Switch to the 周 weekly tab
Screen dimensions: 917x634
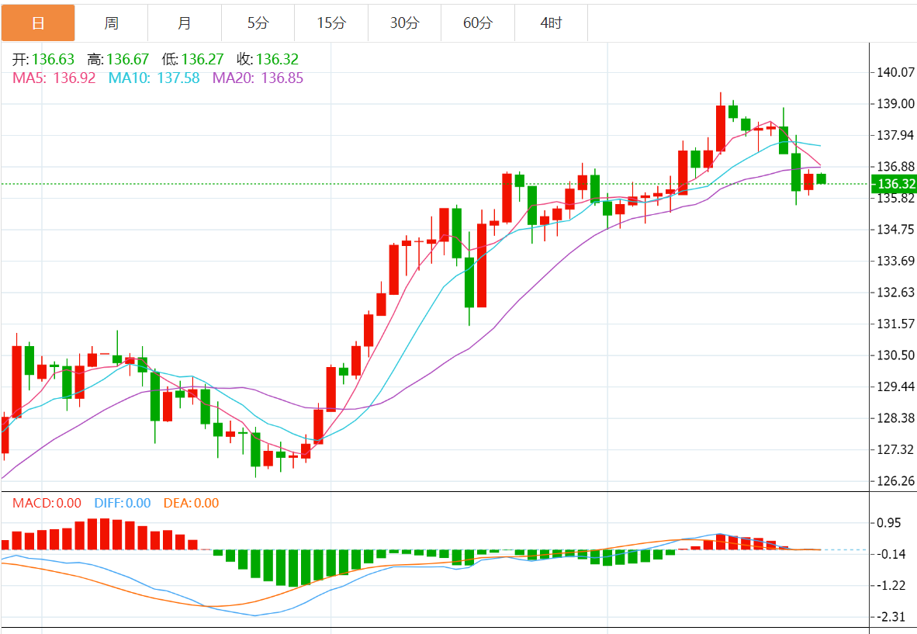pyautogui.click(x=111, y=23)
